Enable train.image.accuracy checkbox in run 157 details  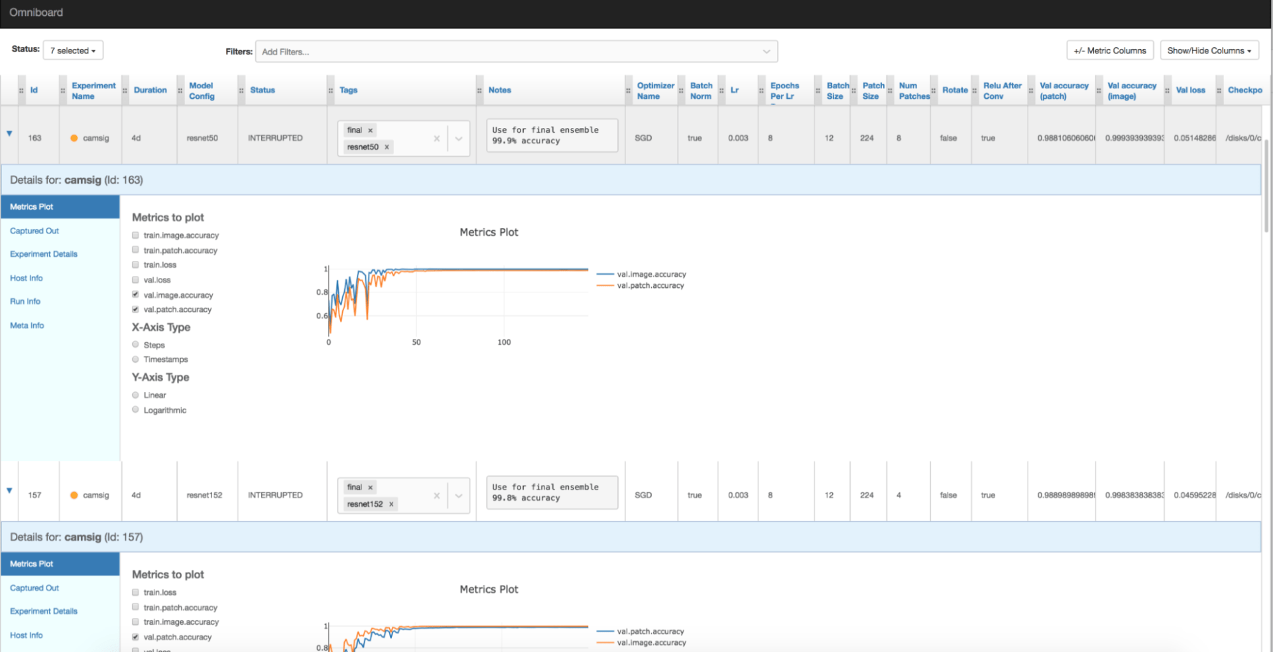[135, 622]
